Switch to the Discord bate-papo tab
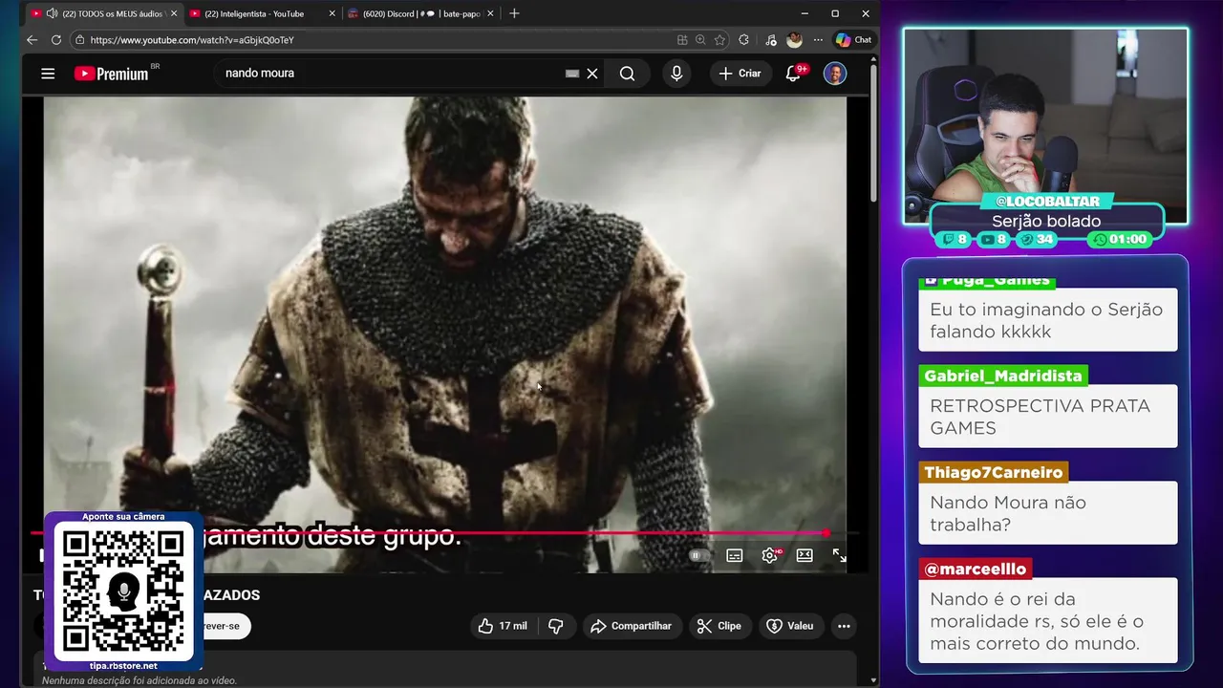Viewport: 1223px width, 688px height. coord(420,13)
